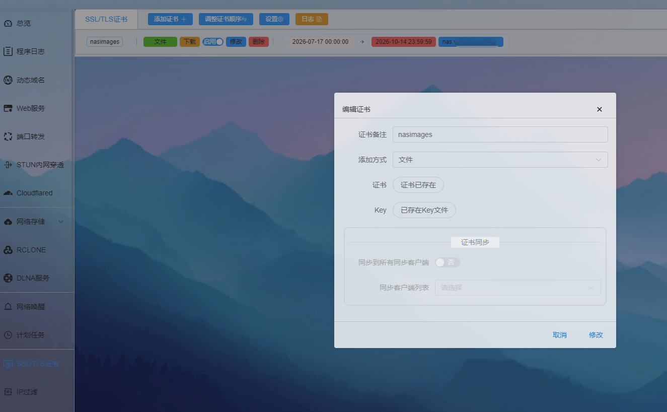Open the 计划任务 clock icon
Viewport: 667px width, 412px height.
(x=8, y=335)
